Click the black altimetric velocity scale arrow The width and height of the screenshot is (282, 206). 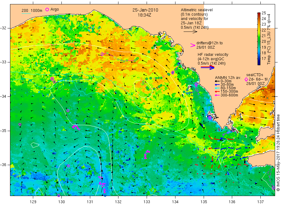pos(190,32)
